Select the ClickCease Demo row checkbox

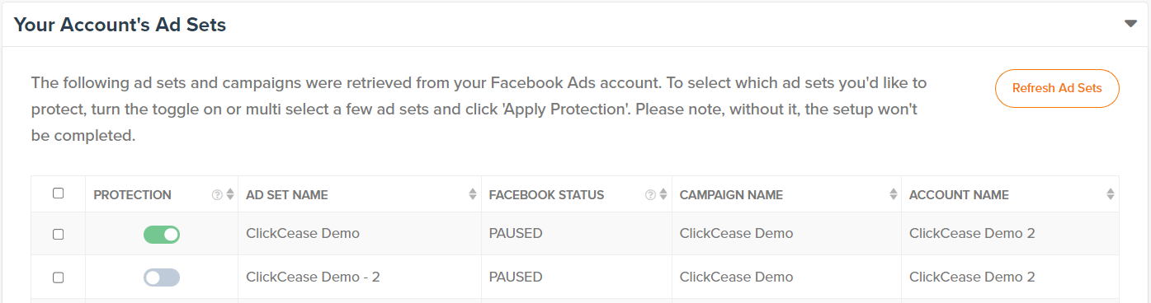point(58,234)
